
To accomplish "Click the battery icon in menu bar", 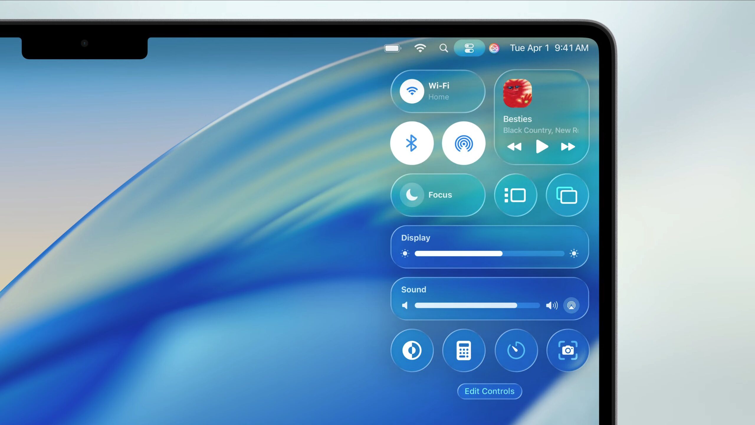I will 393,48.
